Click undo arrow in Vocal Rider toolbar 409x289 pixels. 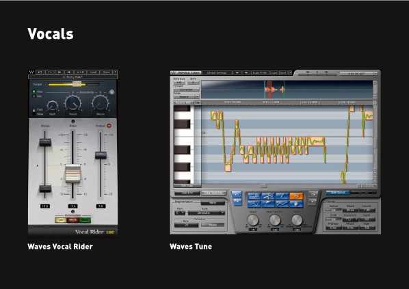click(x=40, y=72)
